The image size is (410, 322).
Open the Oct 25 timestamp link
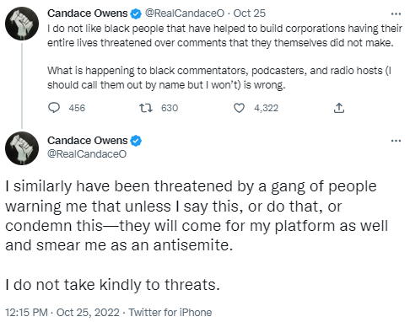pyautogui.click(x=250, y=13)
